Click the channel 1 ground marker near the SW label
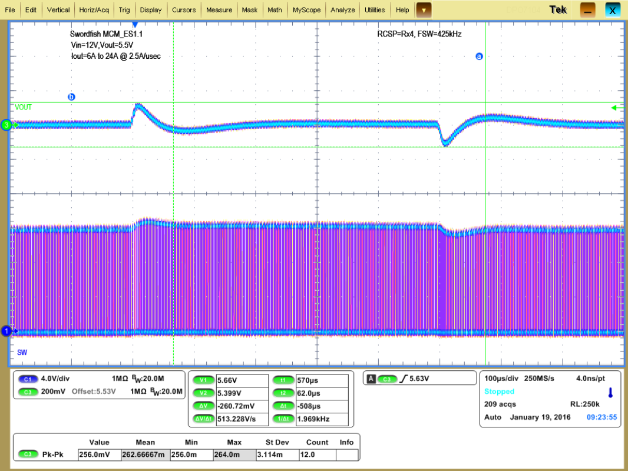This screenshot has height=471, width=628. pos(7,331)
